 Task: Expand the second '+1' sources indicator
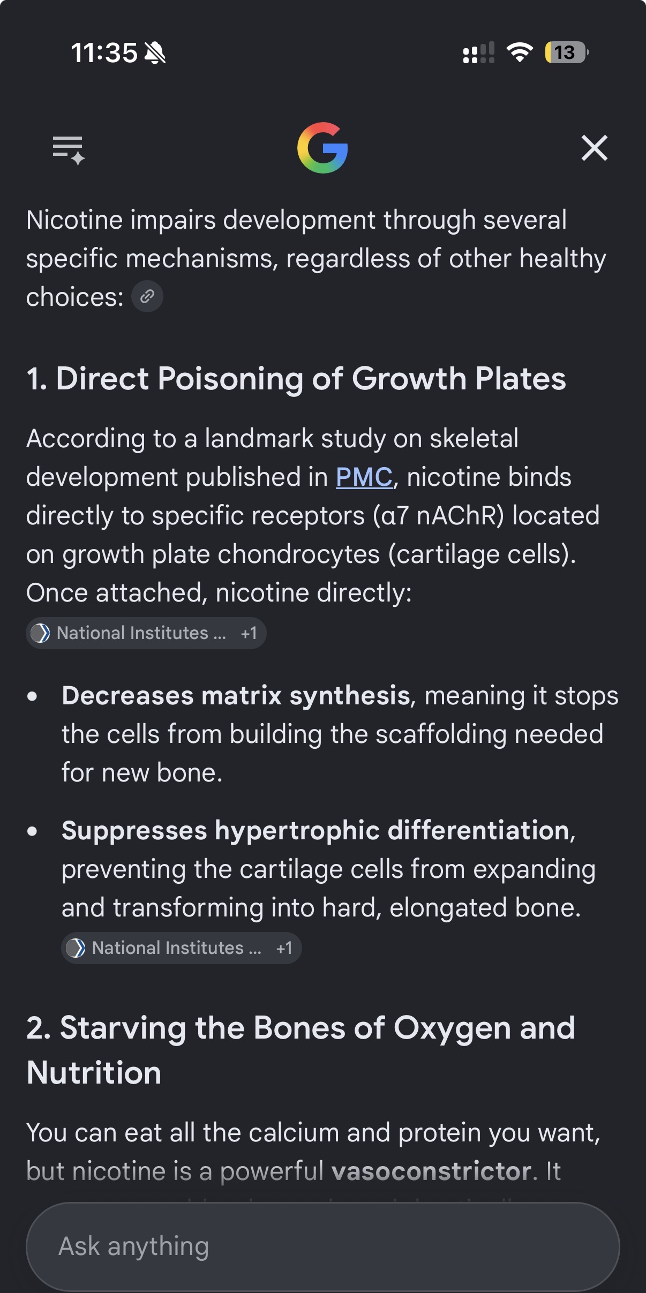284,948
